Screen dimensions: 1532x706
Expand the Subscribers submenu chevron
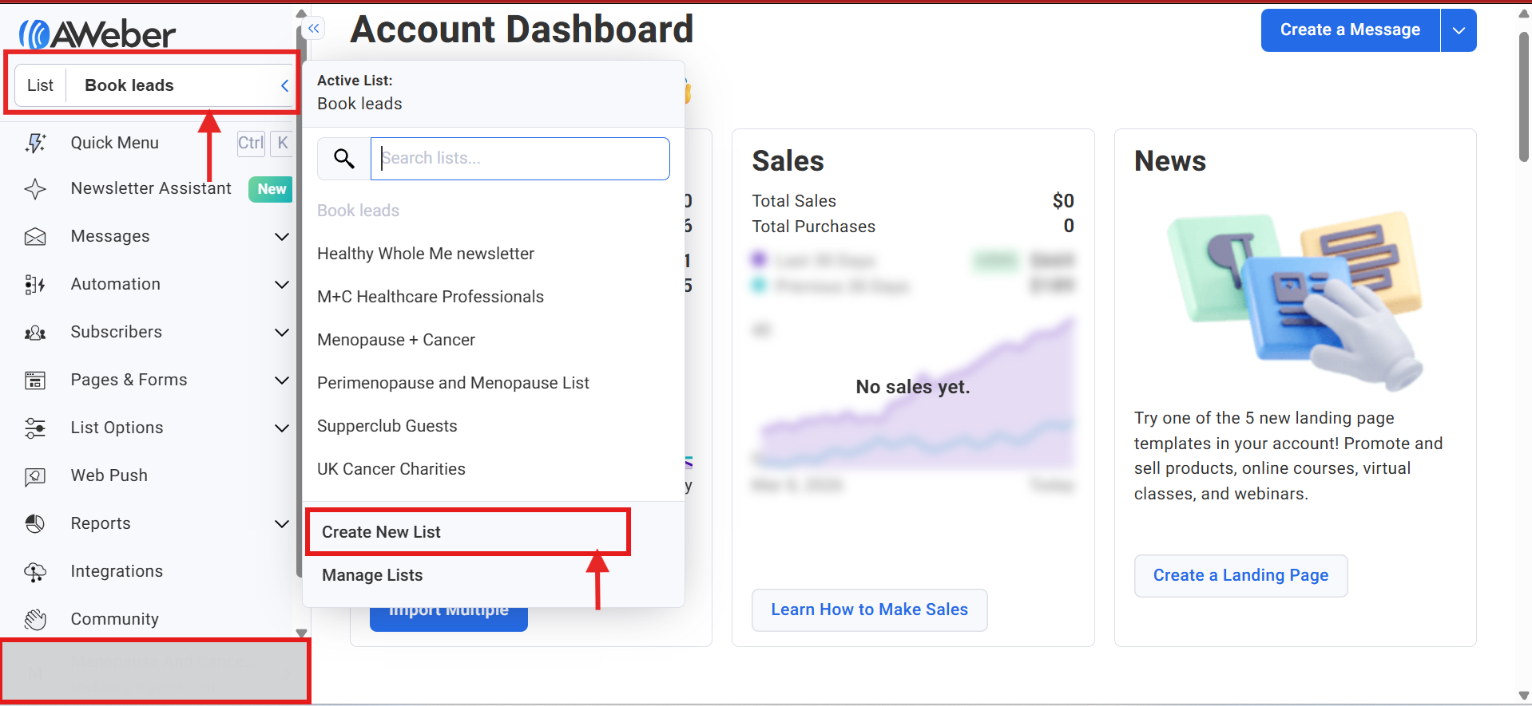click(x=282, y=333)
